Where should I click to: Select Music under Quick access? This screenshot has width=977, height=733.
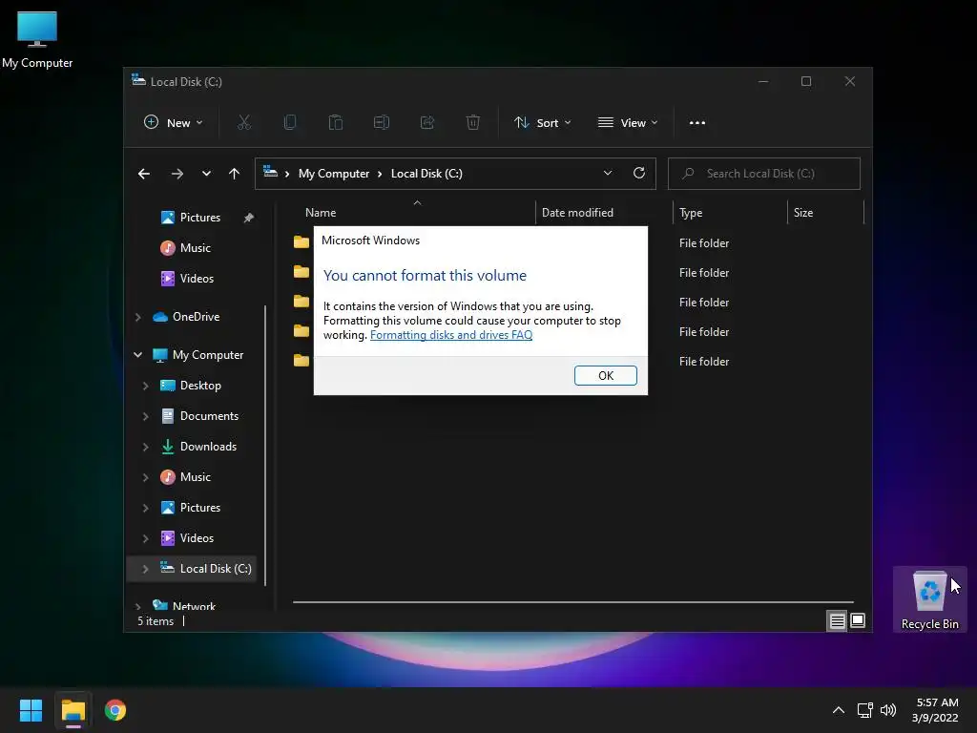[185, 248]
